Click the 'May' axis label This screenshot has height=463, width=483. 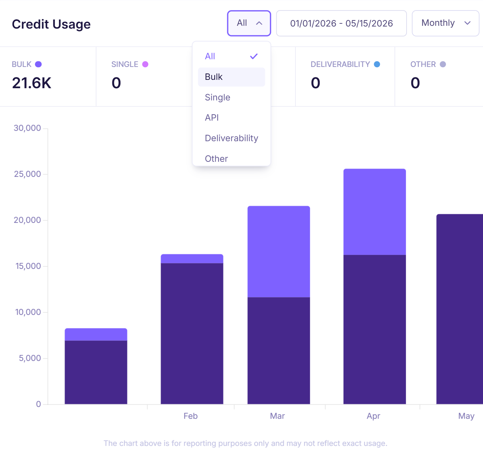(x=466, y=416)
